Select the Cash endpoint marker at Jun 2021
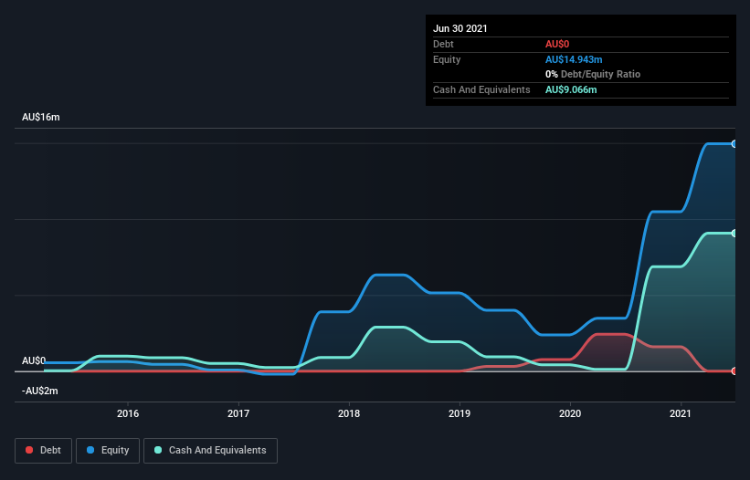Screen dimensions: 750x480 tap(734, 233)
